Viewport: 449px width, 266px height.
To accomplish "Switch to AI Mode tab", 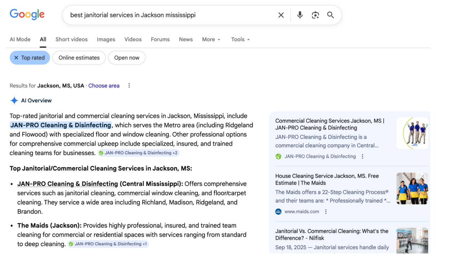I will (20, 39).
